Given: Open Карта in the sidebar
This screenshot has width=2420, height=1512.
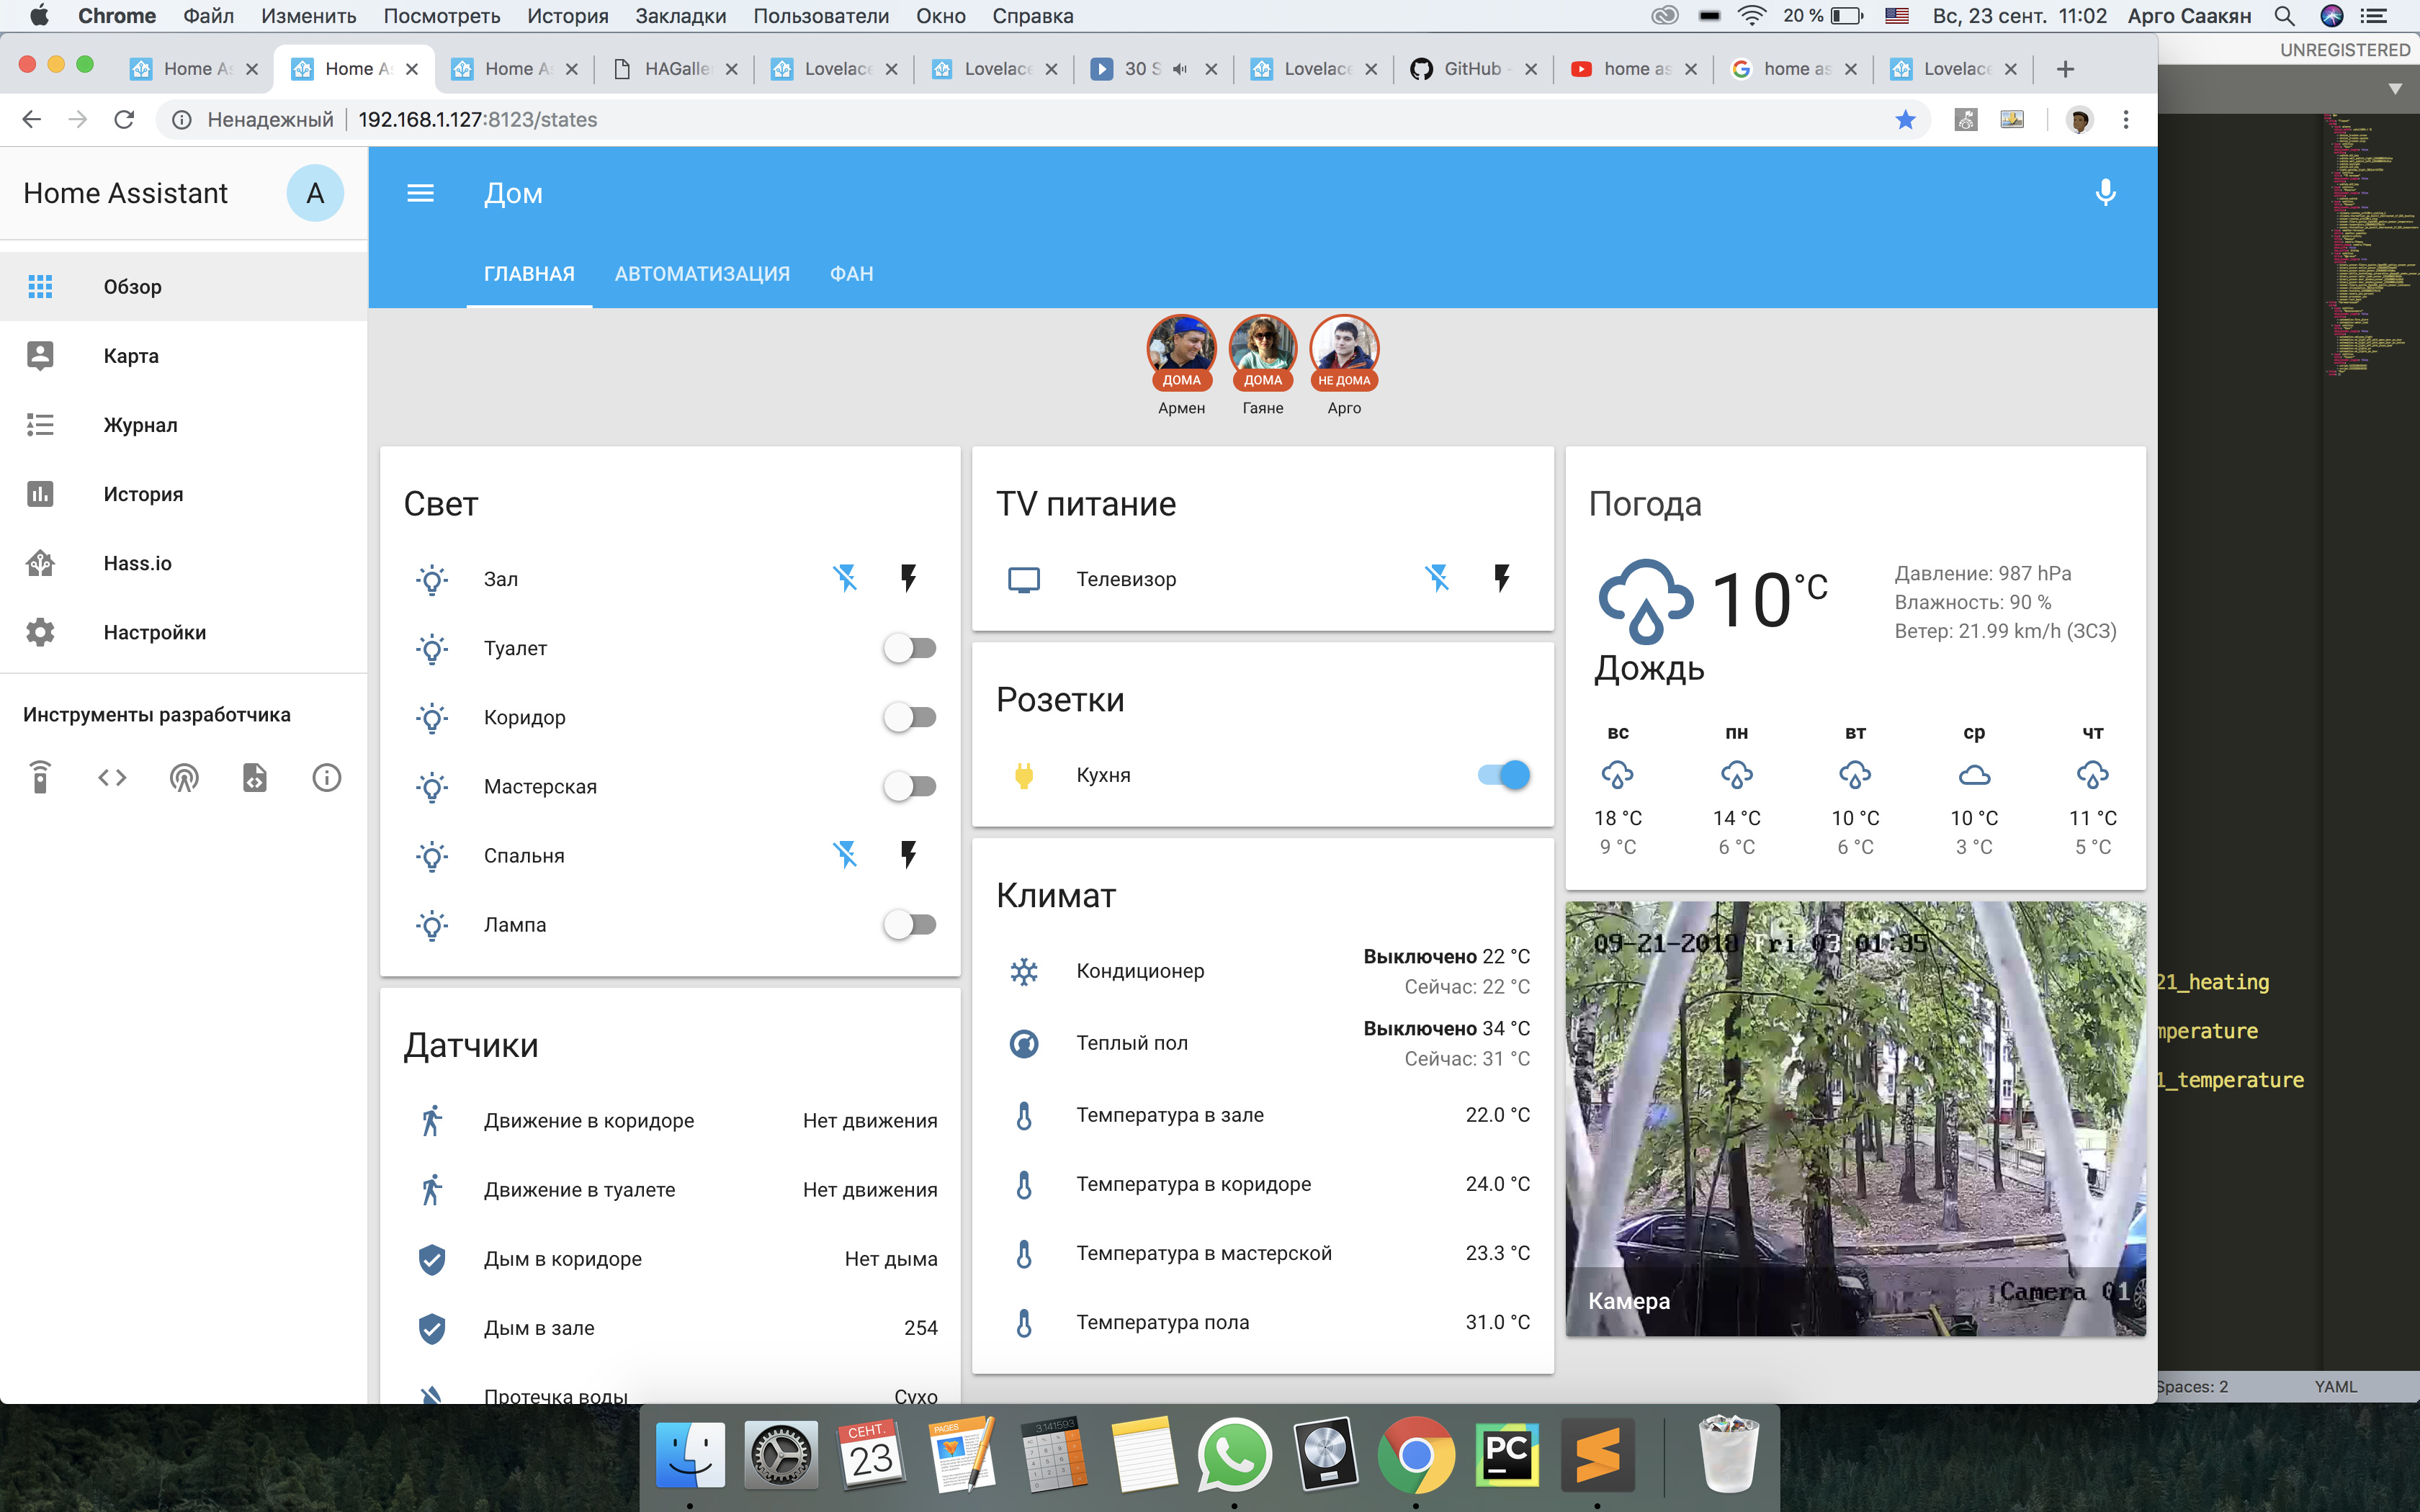Looking at the screenshot, I should [184, 356].
